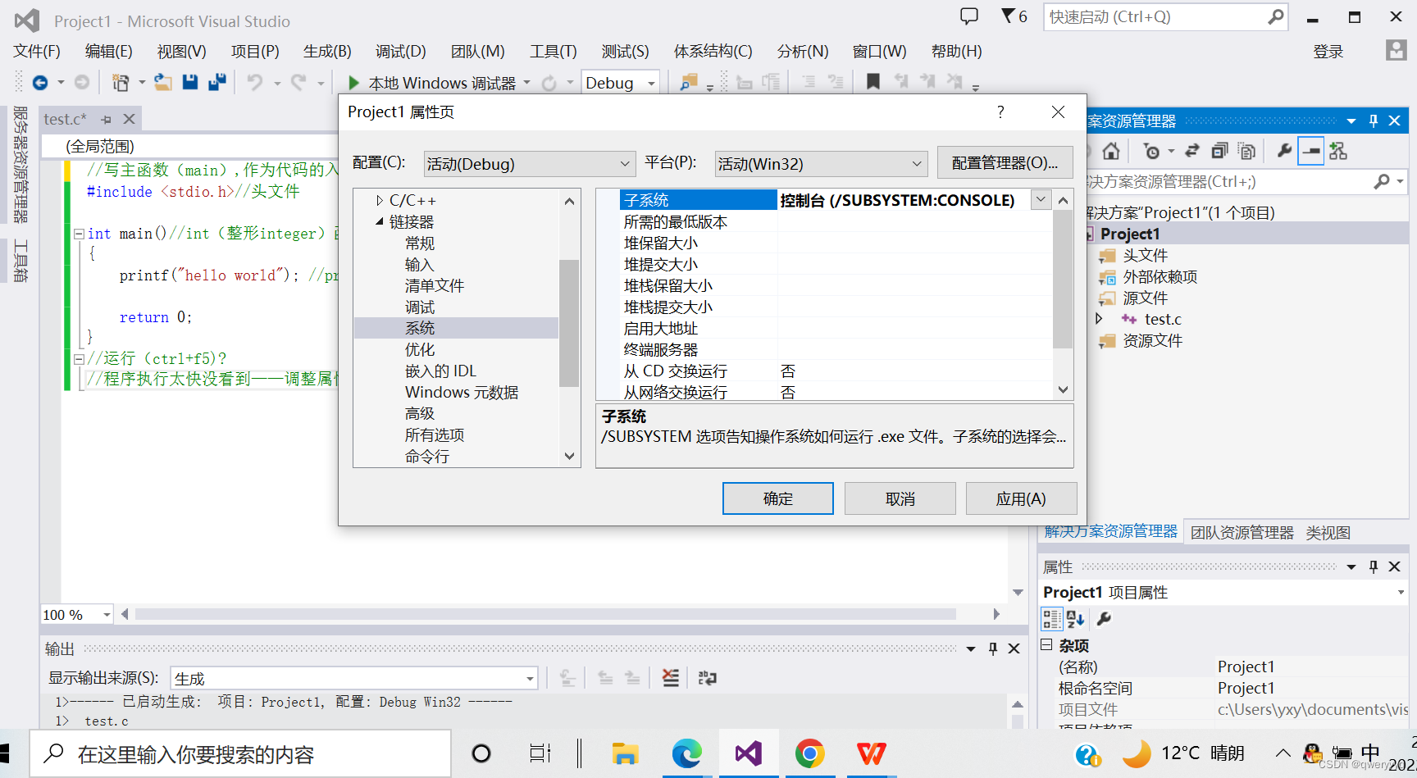Select 清单文件 in the property tree
The image size is (1417, 778).
coord(434,285)
